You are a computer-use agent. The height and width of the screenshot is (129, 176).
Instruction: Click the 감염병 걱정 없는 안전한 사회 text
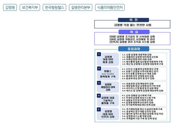pyautogui.click(x=133, y=25)
